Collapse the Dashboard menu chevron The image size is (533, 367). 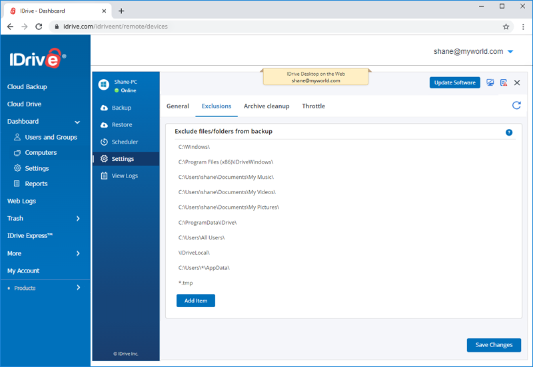(x=77, y=122)
